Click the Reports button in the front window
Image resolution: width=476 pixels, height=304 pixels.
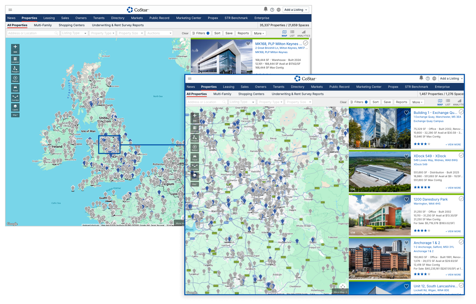401,102
